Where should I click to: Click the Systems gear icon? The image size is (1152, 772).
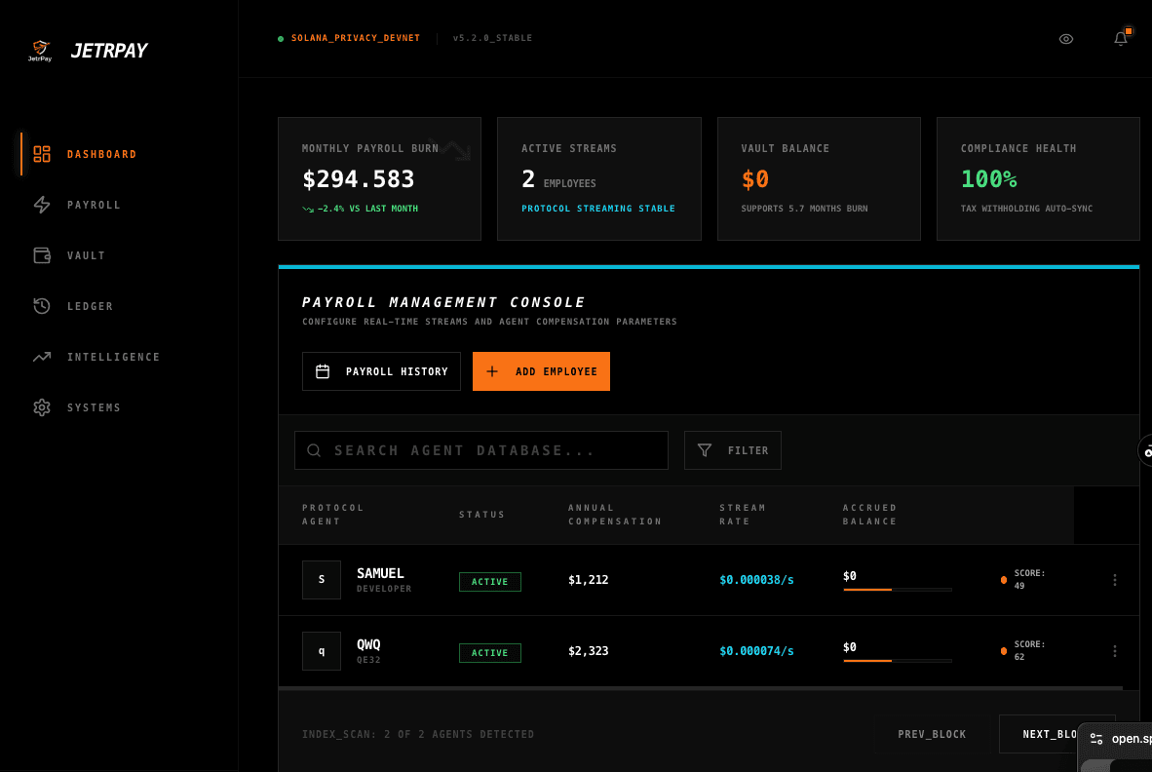[42, 406]
